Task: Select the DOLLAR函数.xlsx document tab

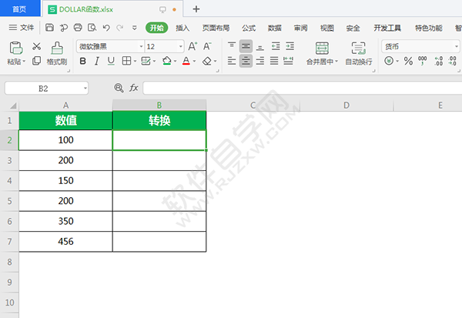Action: (112, 9)
